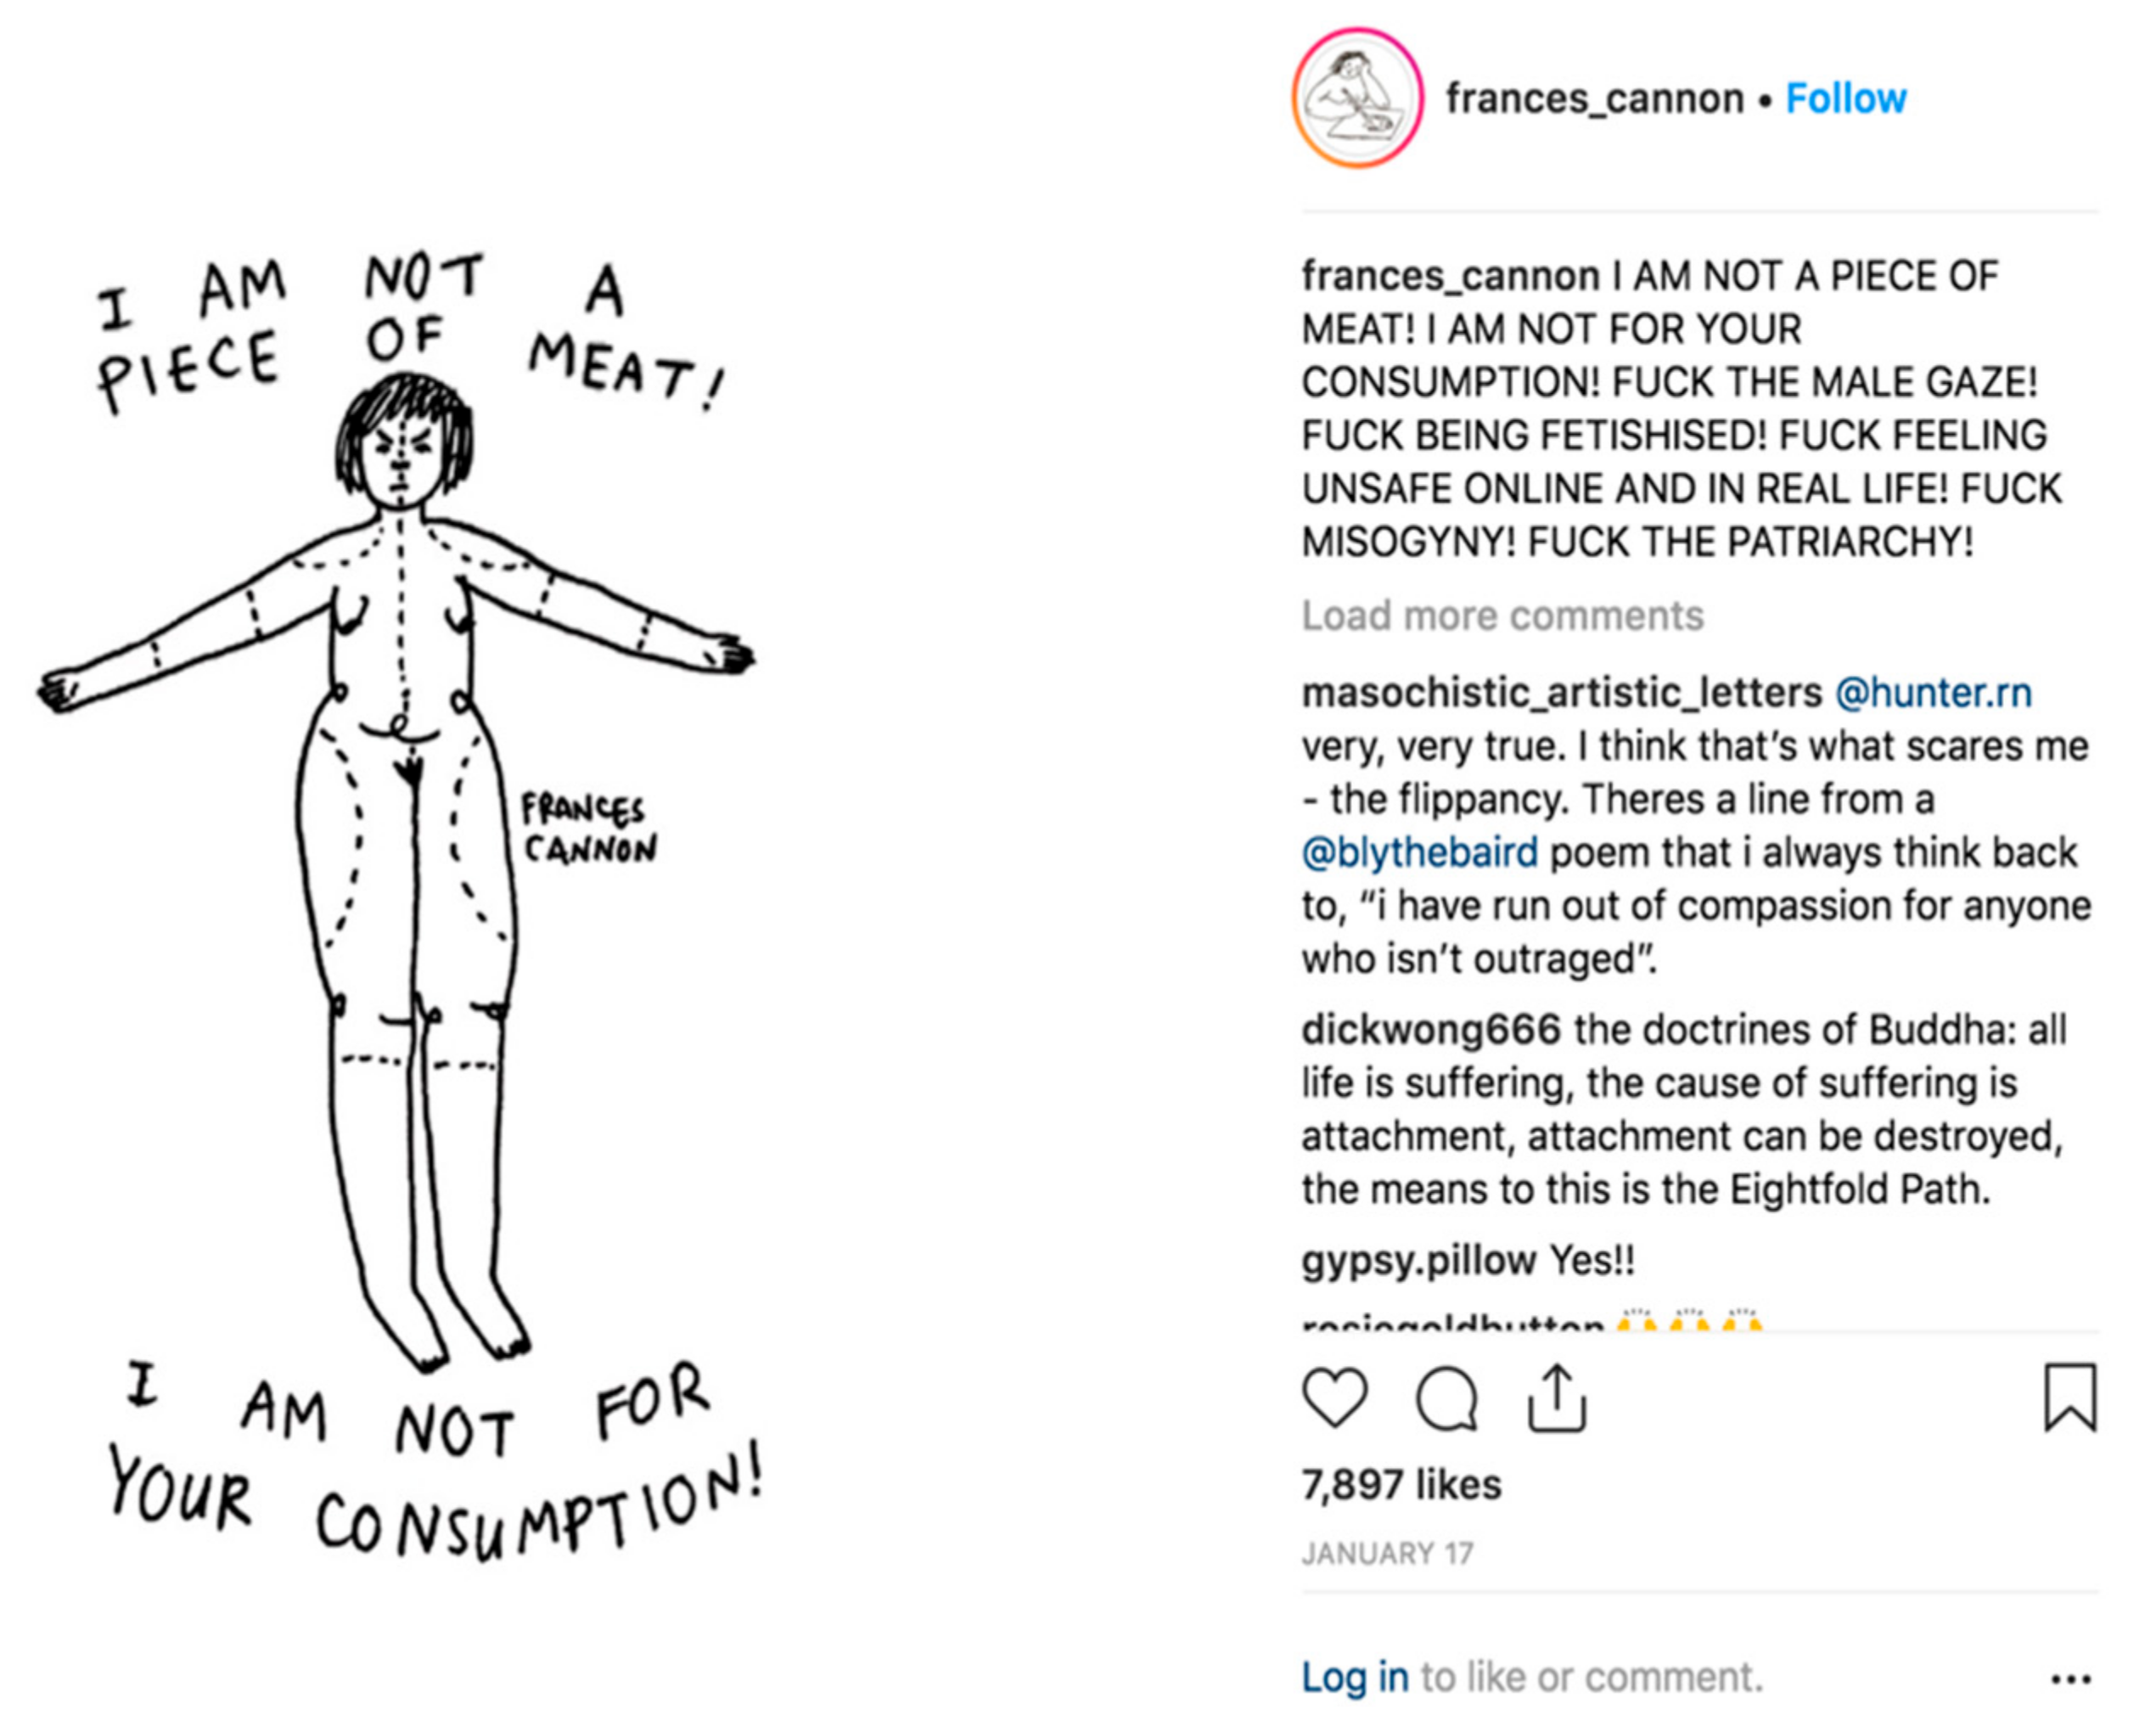Click the January 17 post date
Image resolution: width=2156 pixels, height=1732 pixels.
(1387, 1553)
